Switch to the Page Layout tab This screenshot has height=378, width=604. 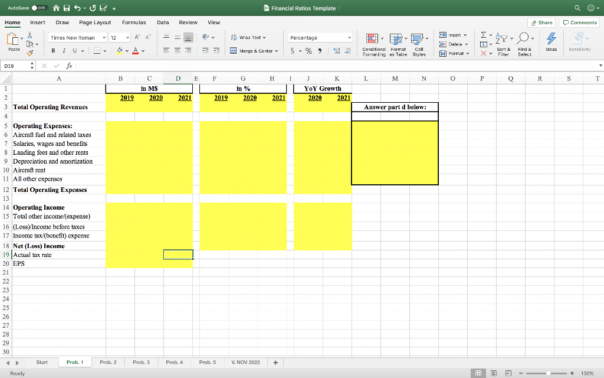pos(95,22)
